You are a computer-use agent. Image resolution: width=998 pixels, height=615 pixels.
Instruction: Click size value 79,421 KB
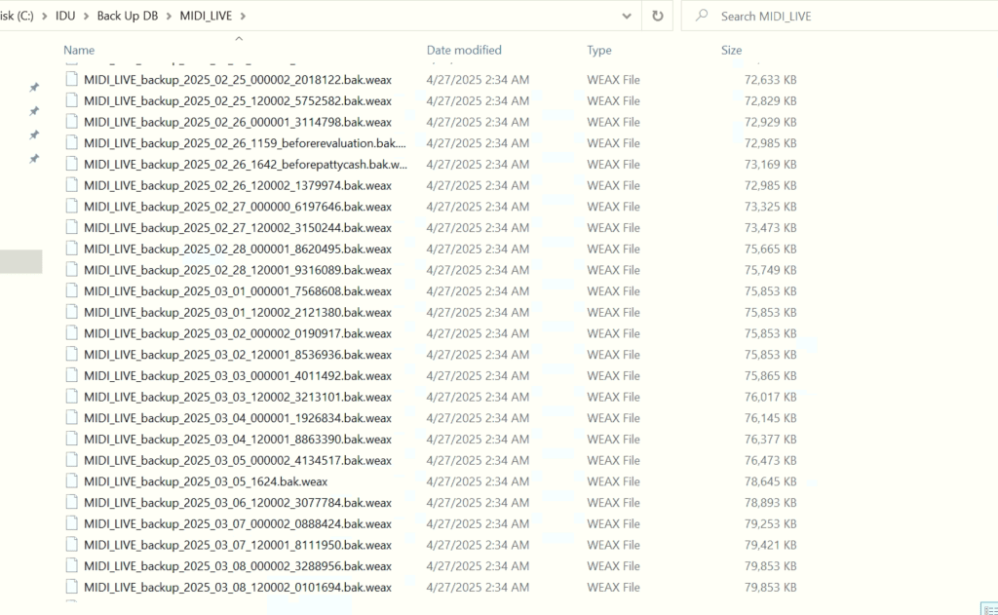click(x=770, y=544)
